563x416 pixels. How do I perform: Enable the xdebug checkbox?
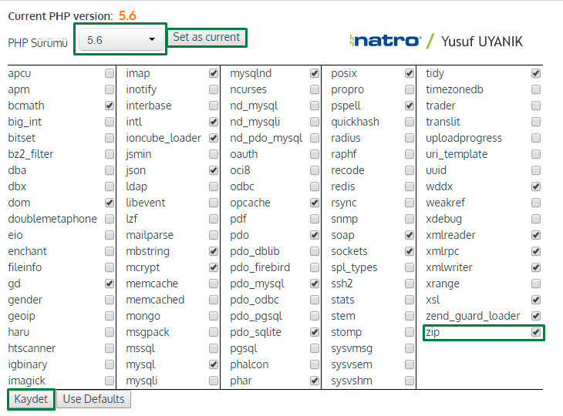click(536, 219)
